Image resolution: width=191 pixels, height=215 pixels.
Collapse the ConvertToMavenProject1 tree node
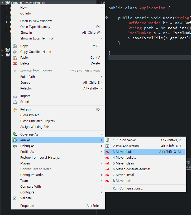point(2,2)
